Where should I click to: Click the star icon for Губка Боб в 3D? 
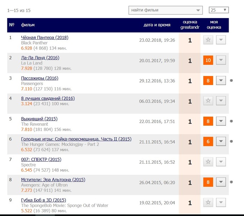click(208, 203)
